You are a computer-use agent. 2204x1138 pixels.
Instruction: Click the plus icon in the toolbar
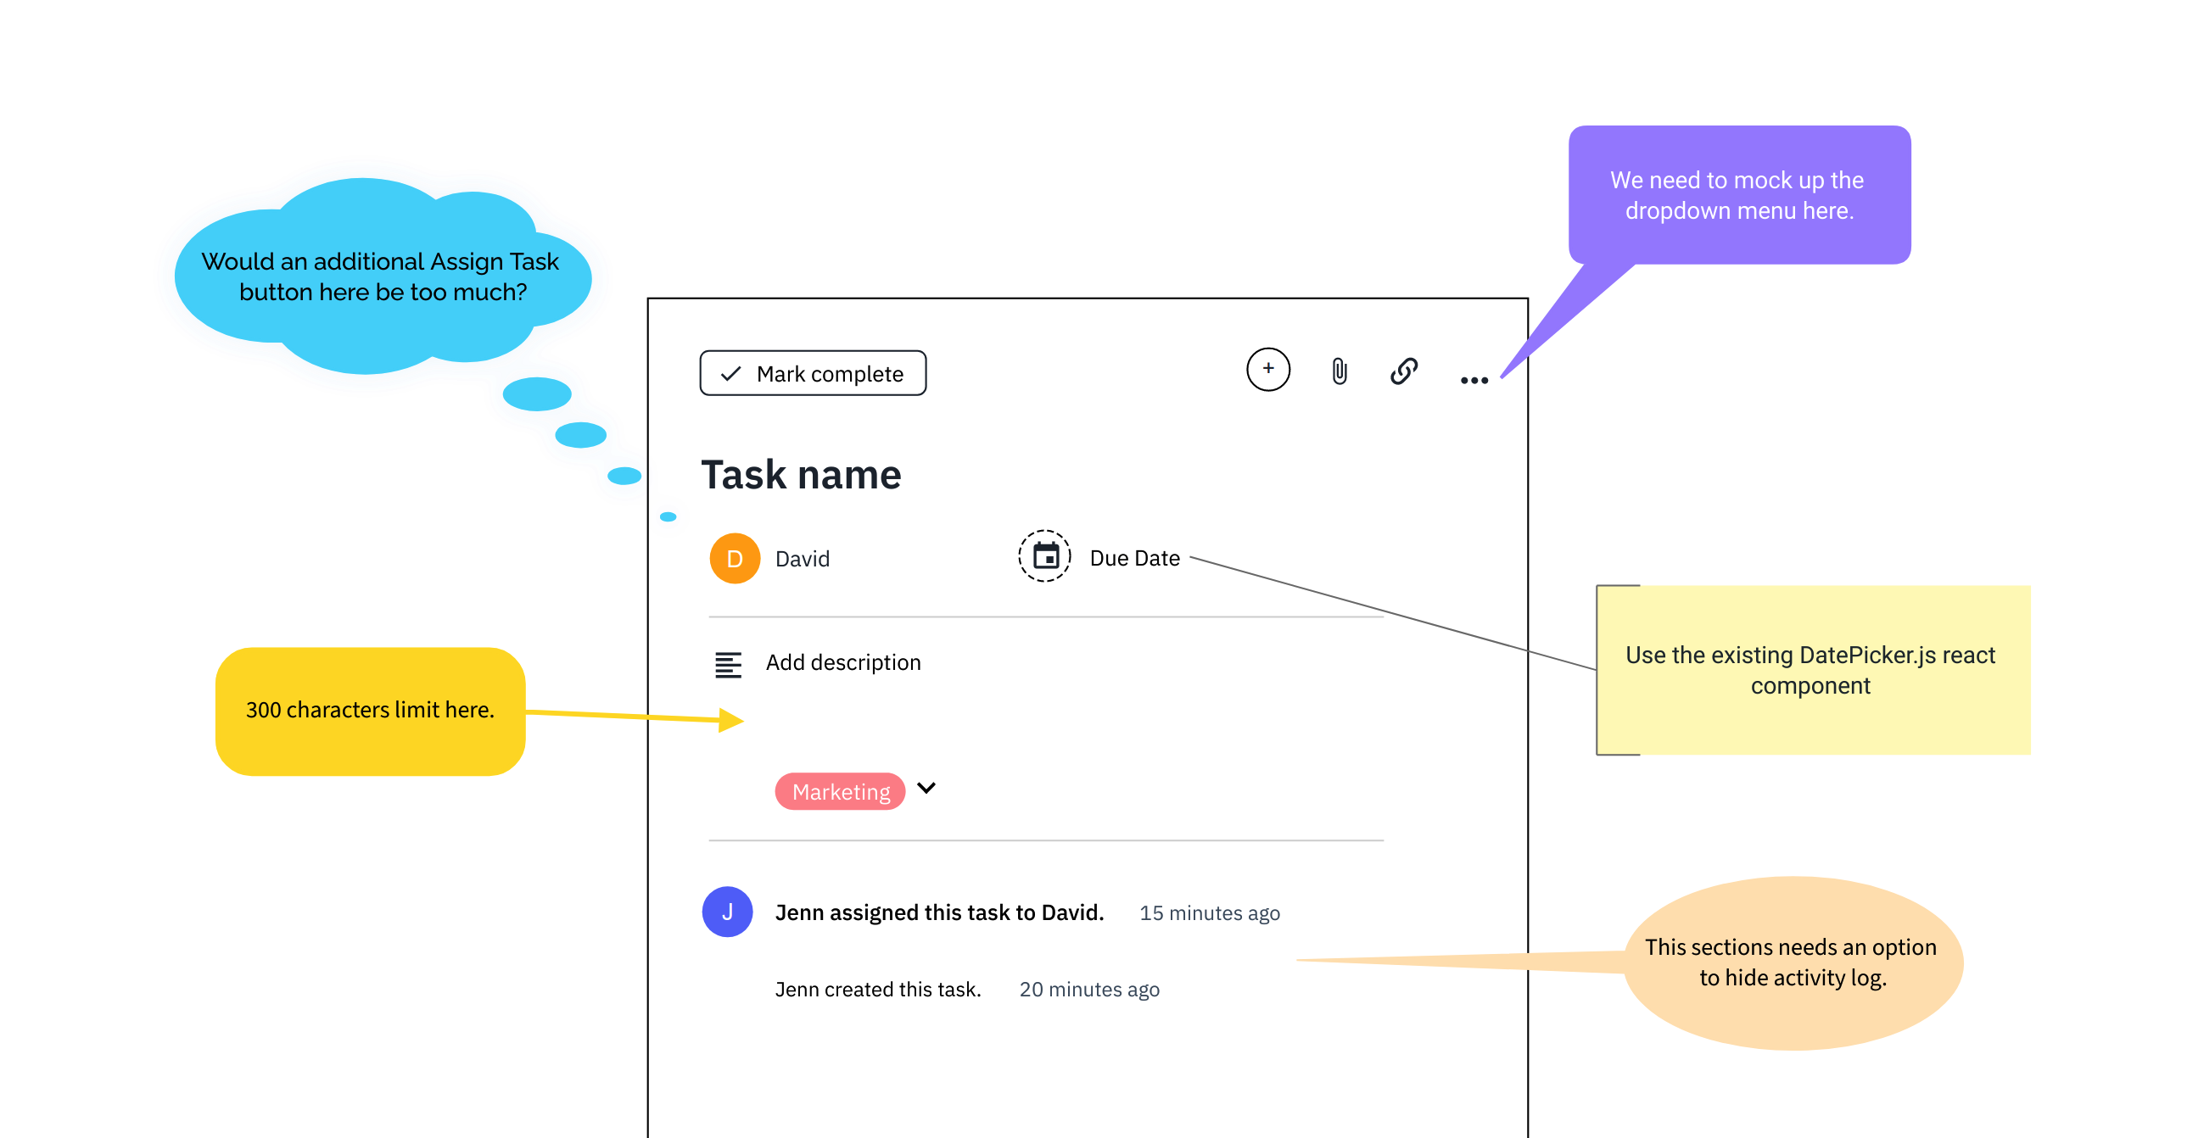click(x=1268, y=370)
